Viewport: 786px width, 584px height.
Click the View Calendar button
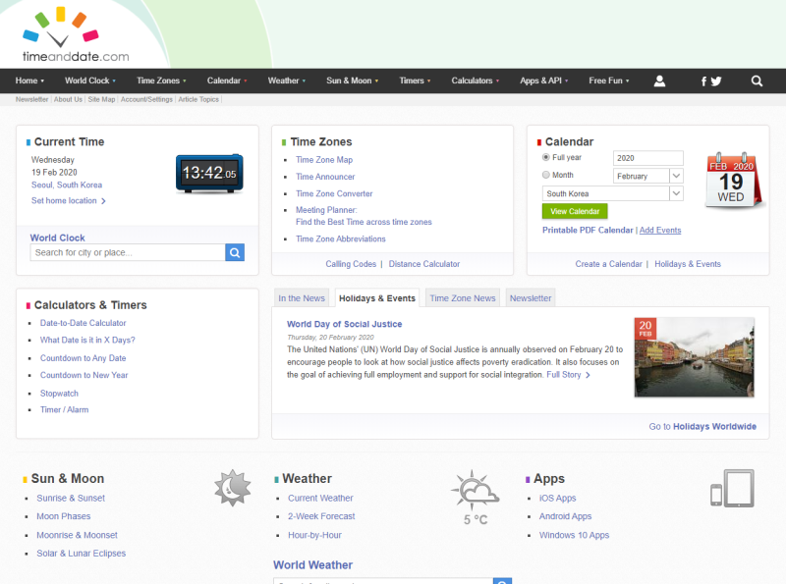tap(575, 211)
